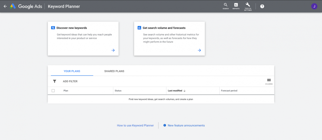Open the Reports icon
The height and width of the screenshot is (140, 322).
[236, 6]
